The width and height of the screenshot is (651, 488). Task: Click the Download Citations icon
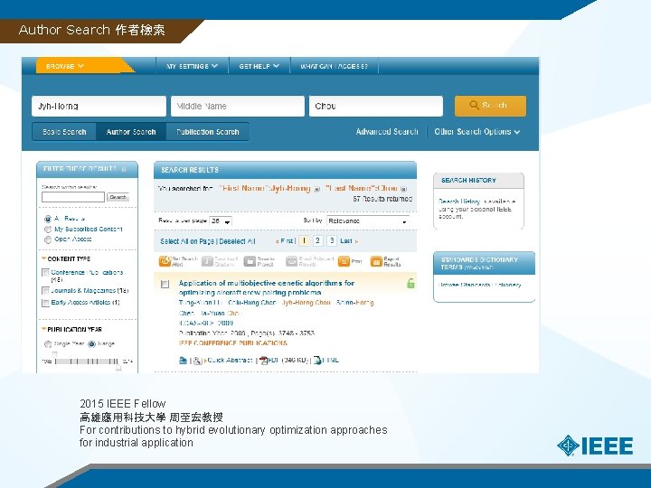click(x=207, y=261)
